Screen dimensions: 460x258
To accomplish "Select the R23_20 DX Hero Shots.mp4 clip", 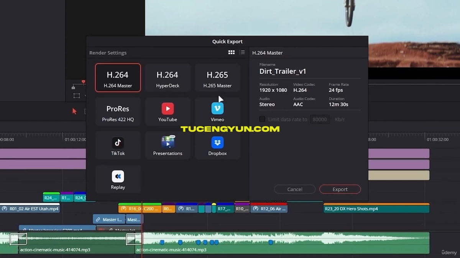I will tap(376, 209).
